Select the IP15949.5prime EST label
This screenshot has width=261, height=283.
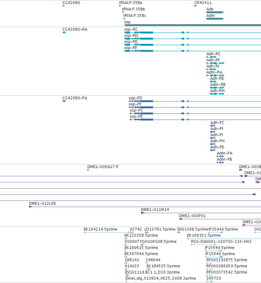(223, 229)
